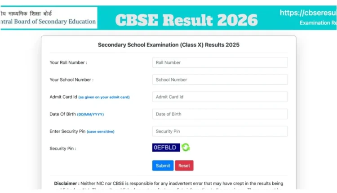Click the "case sensitive" hint text

point(100,132)
